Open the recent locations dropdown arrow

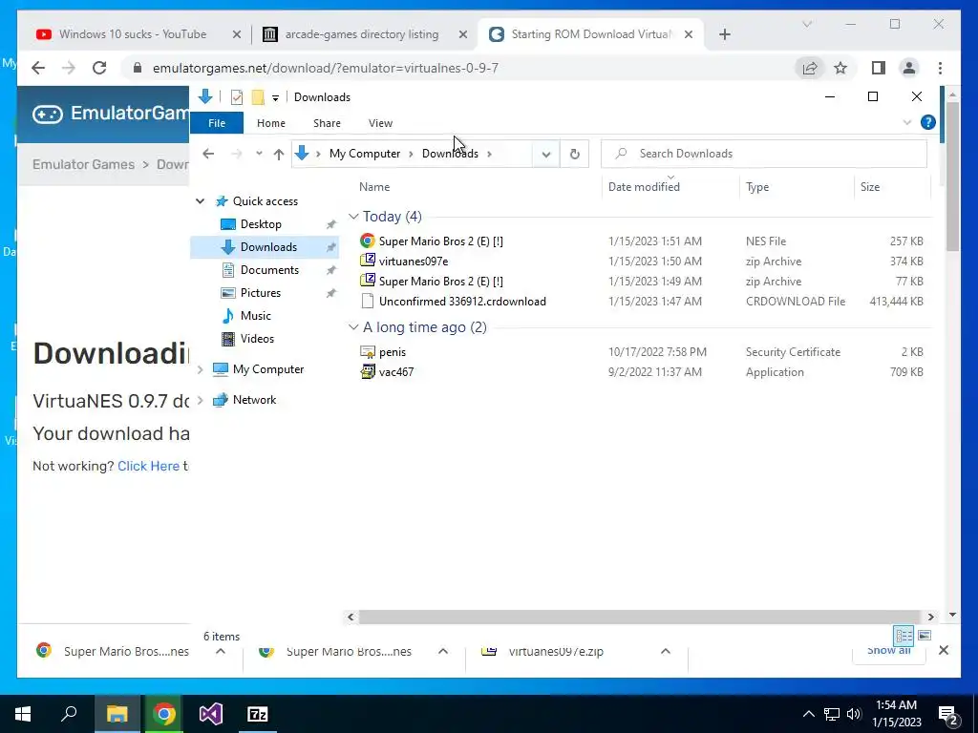coord(259,154)
